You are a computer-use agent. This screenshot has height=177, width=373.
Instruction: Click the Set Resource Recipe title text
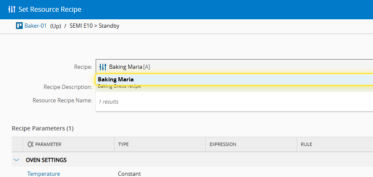[x=50, y=9]
